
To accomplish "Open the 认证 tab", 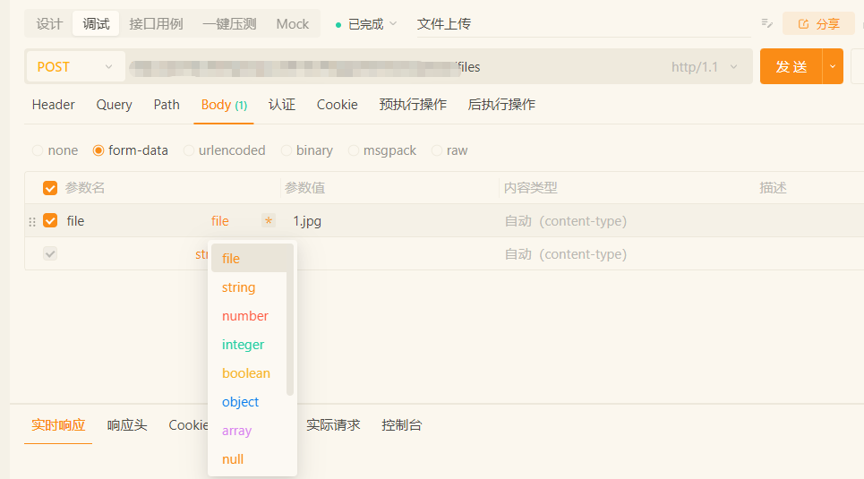I will [281, 105].
